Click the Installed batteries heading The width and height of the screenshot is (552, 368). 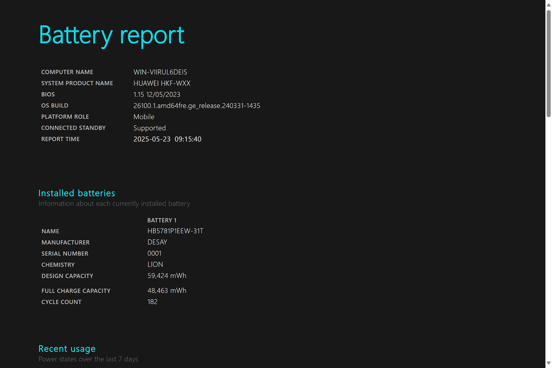[77, 193]
